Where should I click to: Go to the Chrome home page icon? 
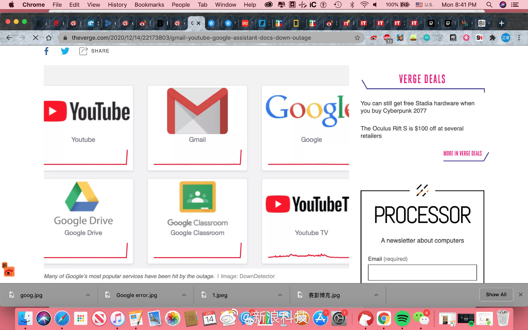[49, 38]
